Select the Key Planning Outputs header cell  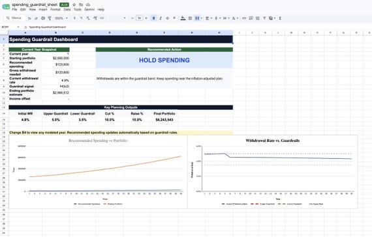(x=121, y=107)
